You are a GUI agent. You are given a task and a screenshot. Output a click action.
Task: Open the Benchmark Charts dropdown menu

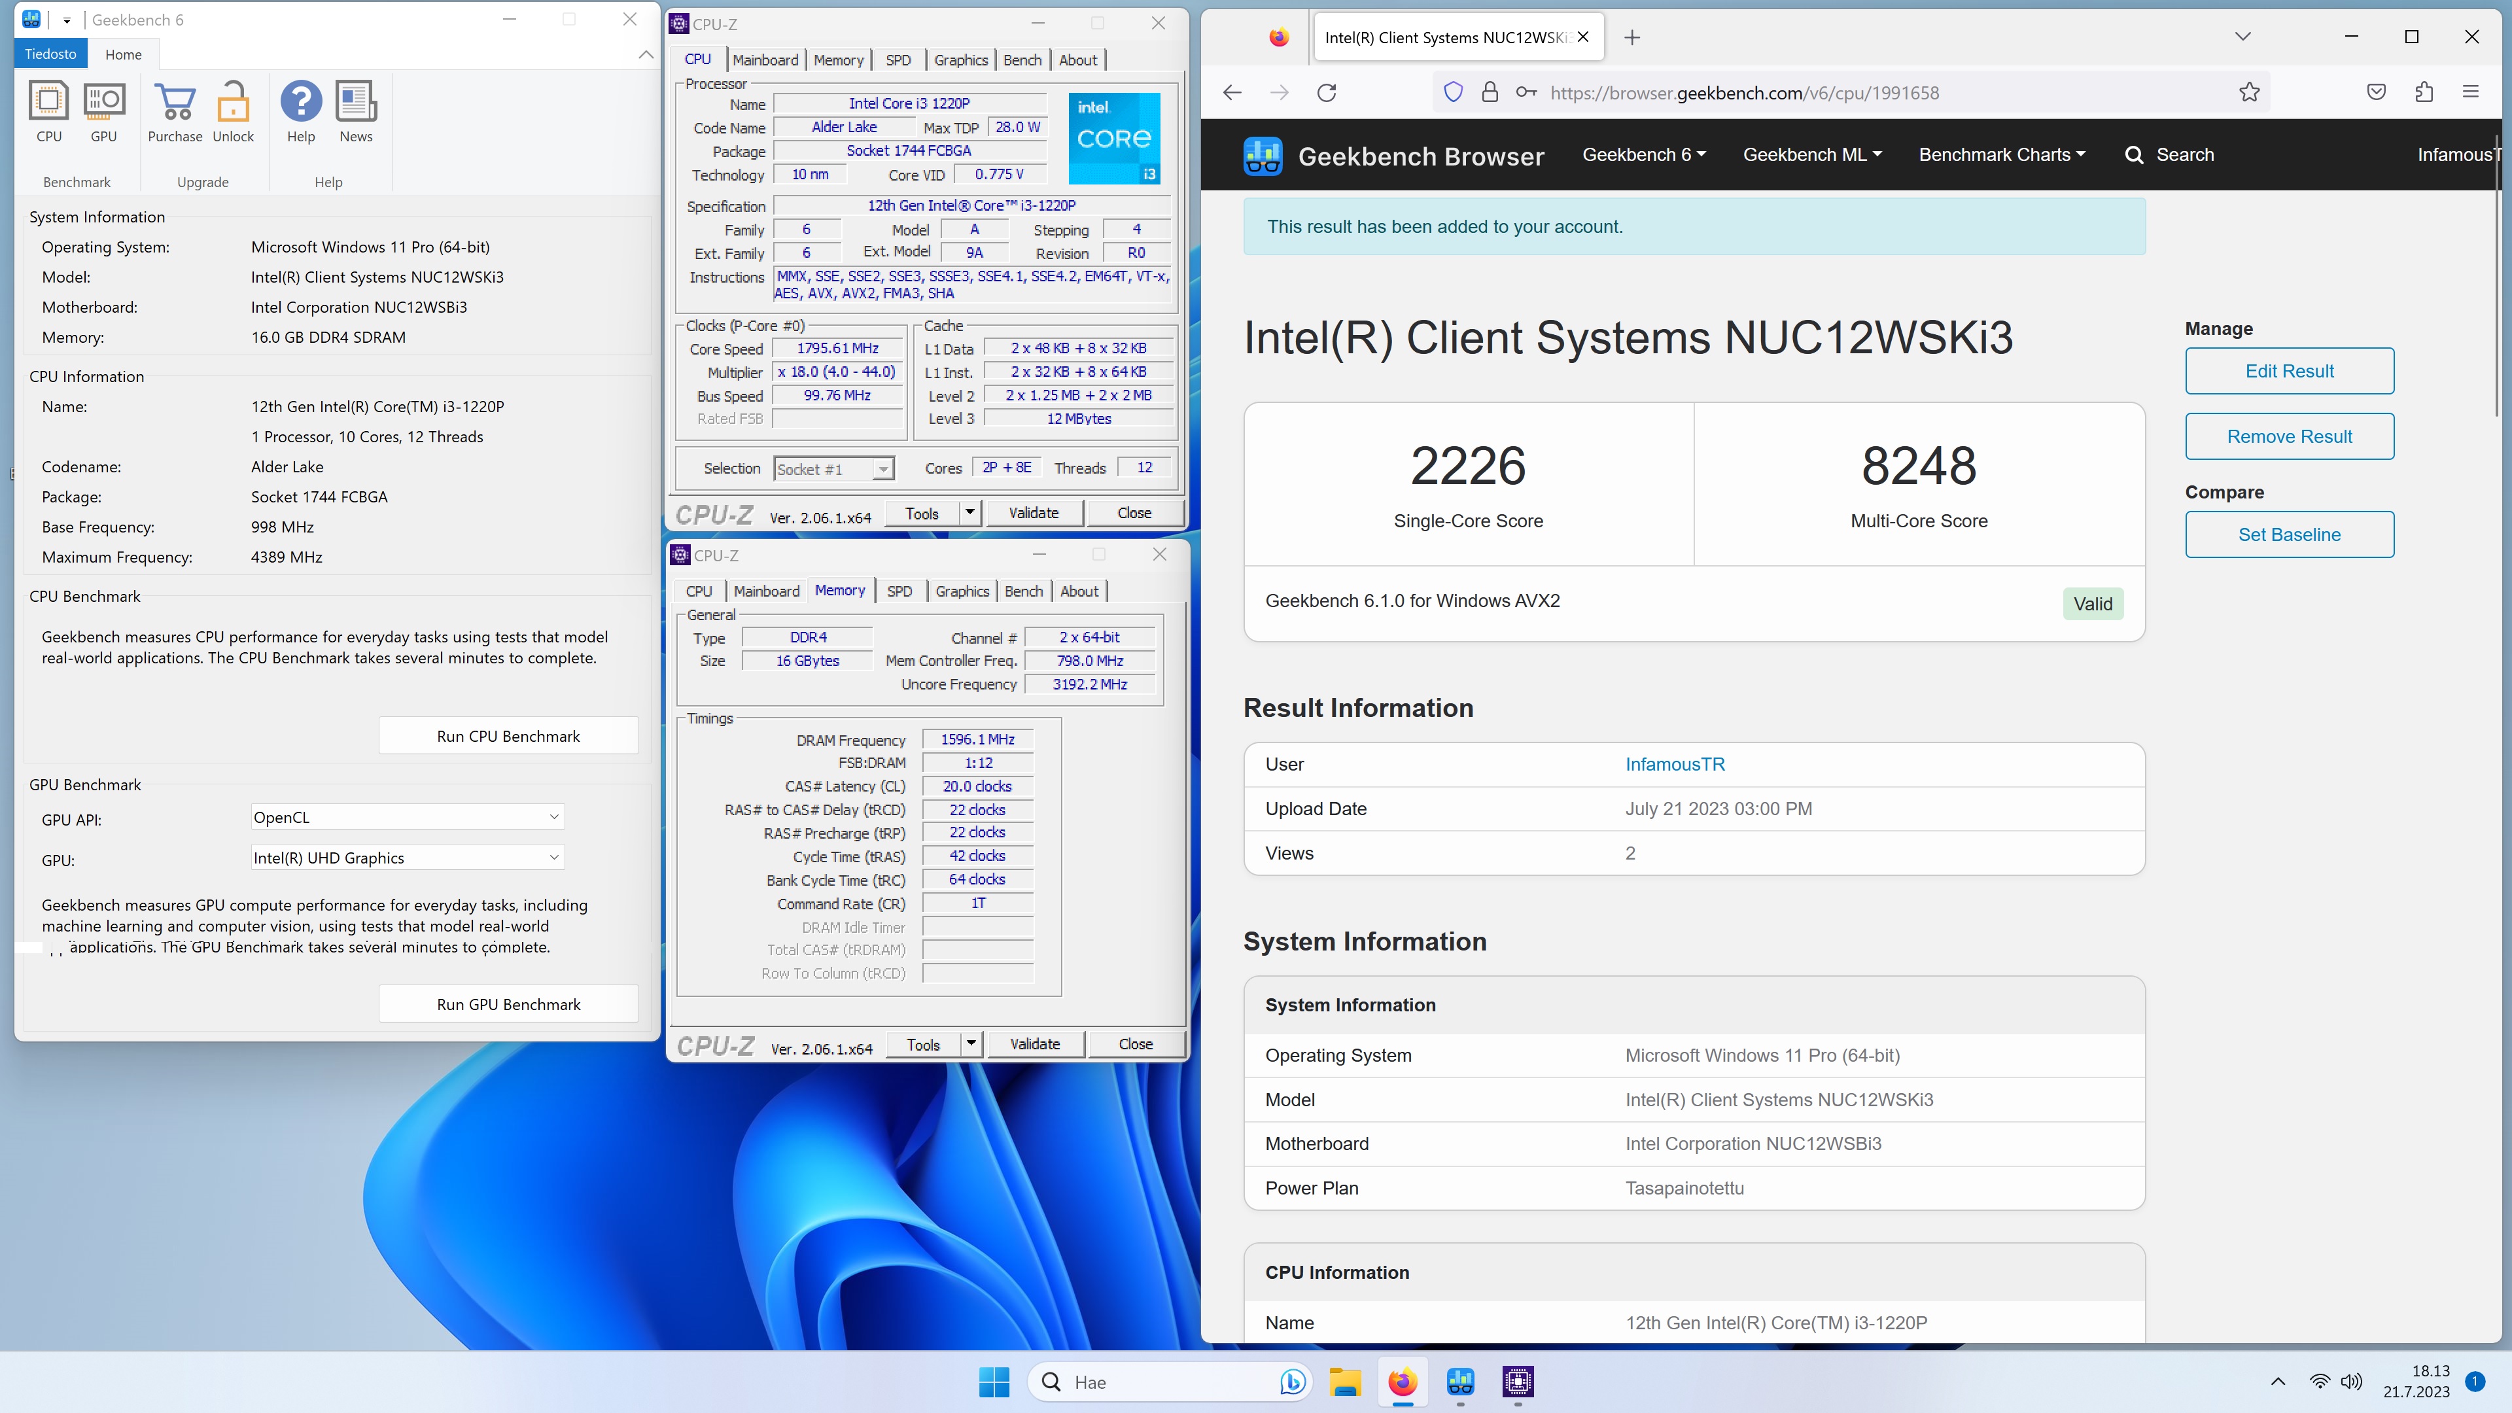[2002, 155]
